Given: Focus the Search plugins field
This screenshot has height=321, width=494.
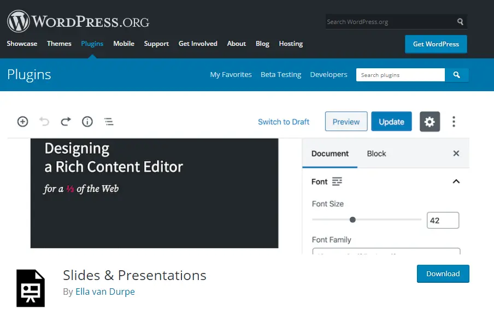Looking at the screenshot, I should [x=401, y=75].
